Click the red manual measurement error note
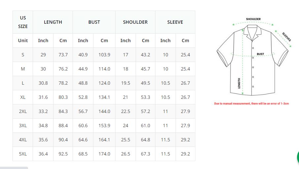299x169 pixels. (x=251, y=103)
